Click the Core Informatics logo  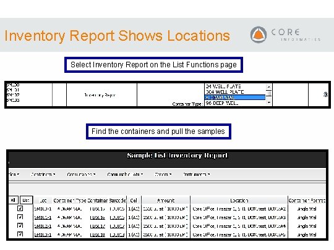(x=285, y=35)
